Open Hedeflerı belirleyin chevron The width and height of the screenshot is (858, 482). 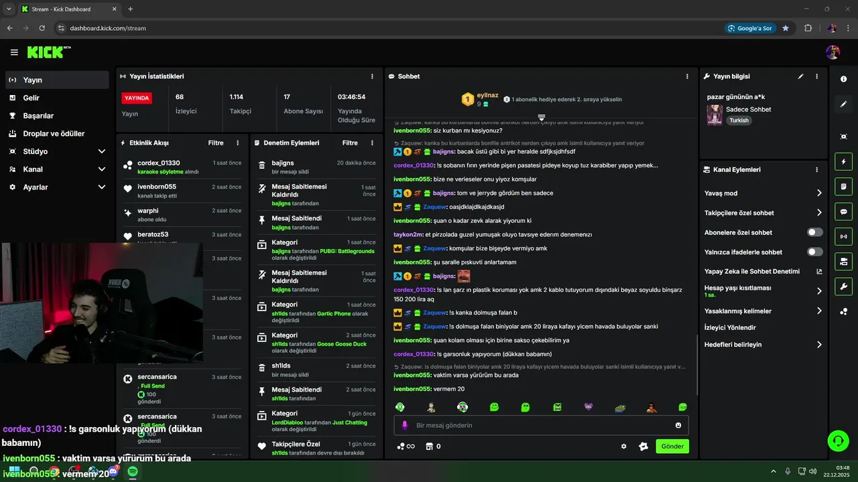818,345
